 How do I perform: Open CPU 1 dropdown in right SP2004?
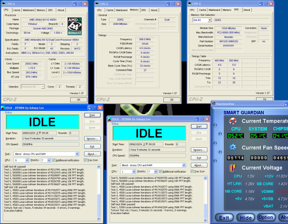point(134,171)
